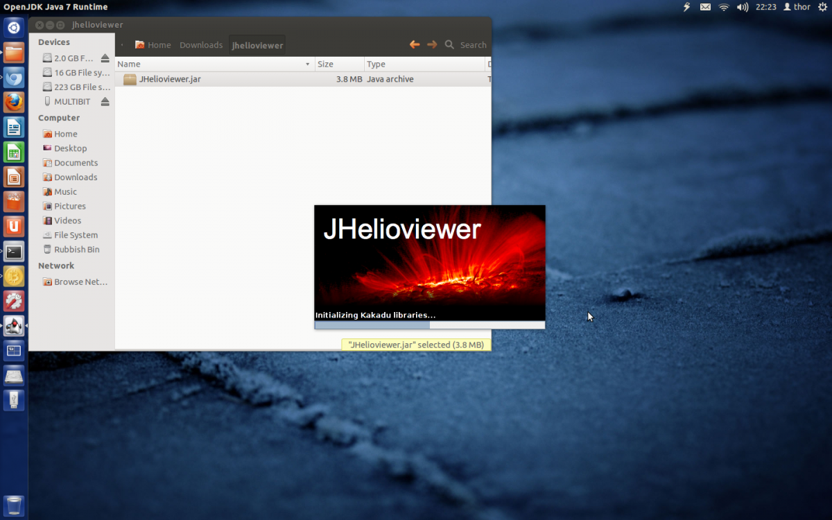The image size is (832, 520).
Task: Open the Rubbish Bin in the launcher
Action: tap(15, 505)
